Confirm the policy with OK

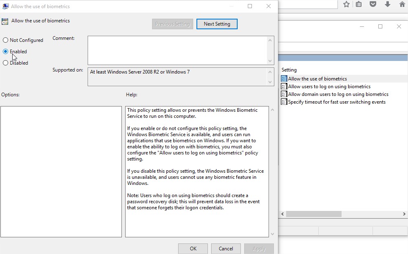[192, 248]
